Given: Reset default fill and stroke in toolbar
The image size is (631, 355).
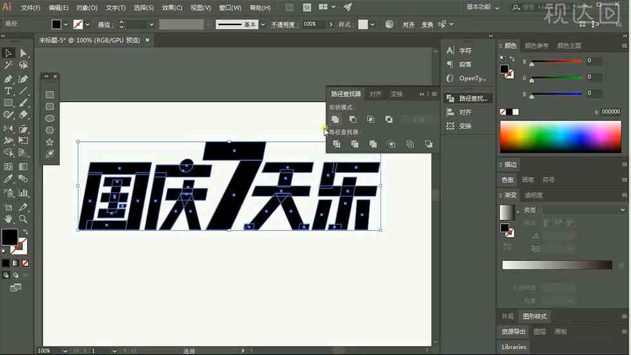Looking at the screenshot, I should coord(4,251).
